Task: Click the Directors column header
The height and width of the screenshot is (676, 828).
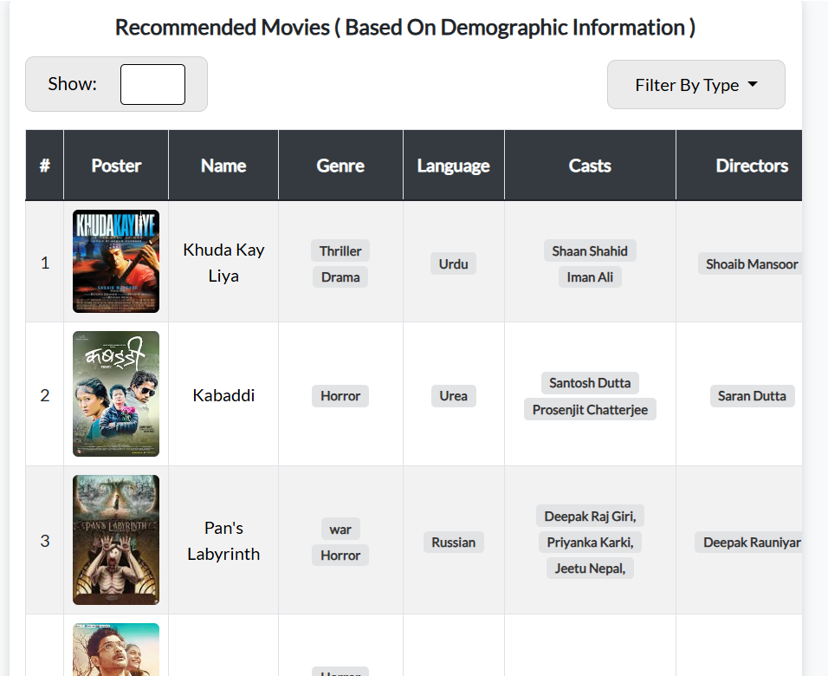Action: tap(751, 166)
